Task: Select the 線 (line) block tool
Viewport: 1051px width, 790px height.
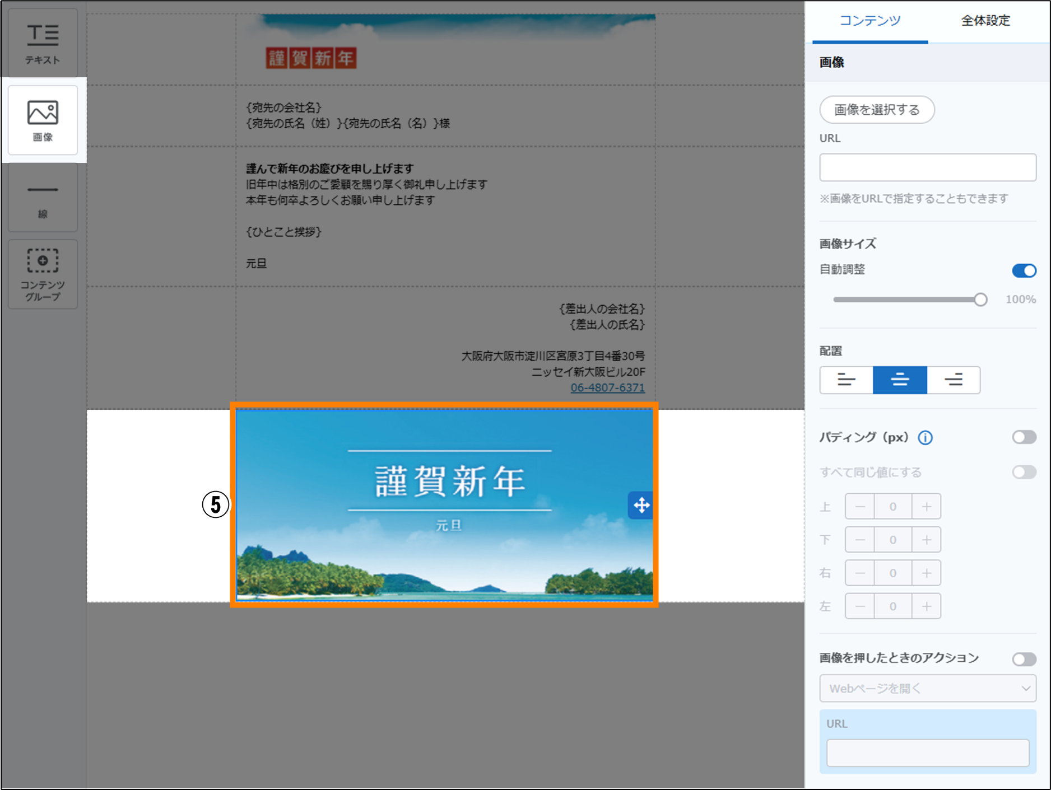Action: tap(43, 197)
